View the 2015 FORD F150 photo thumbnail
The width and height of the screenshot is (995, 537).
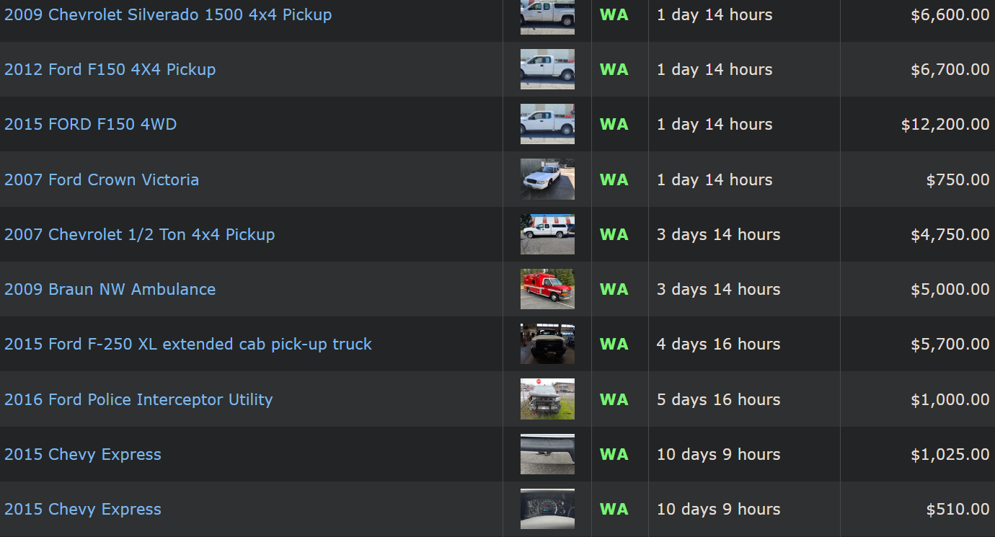coord(547,124)
